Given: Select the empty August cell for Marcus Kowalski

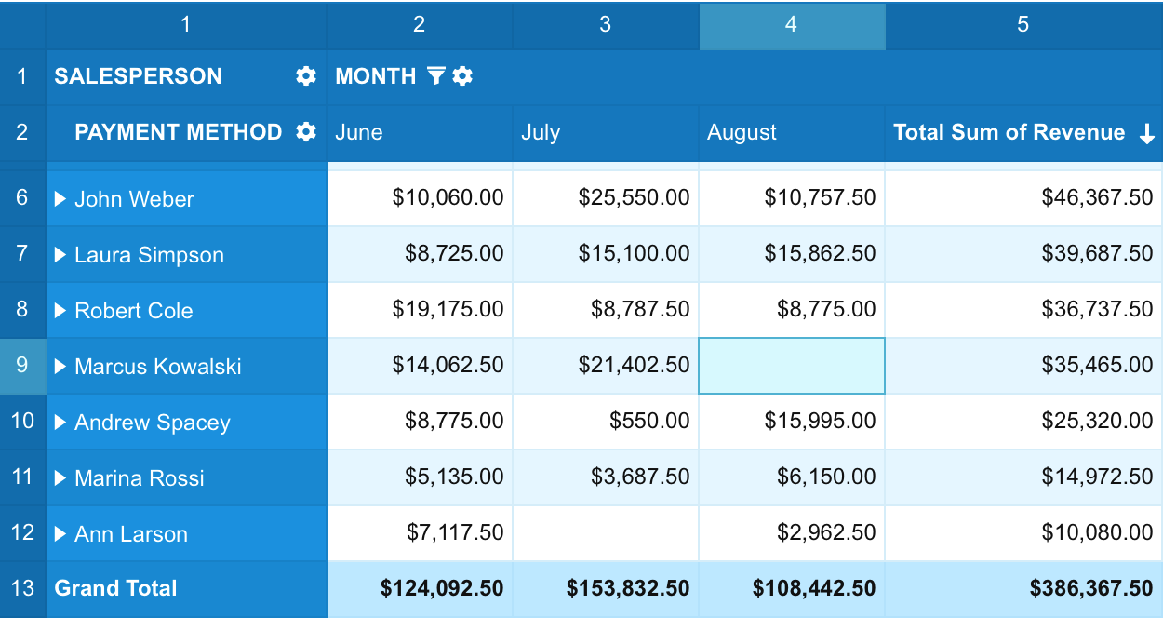Looking at the screenshot, I should [x=792, y=366].
